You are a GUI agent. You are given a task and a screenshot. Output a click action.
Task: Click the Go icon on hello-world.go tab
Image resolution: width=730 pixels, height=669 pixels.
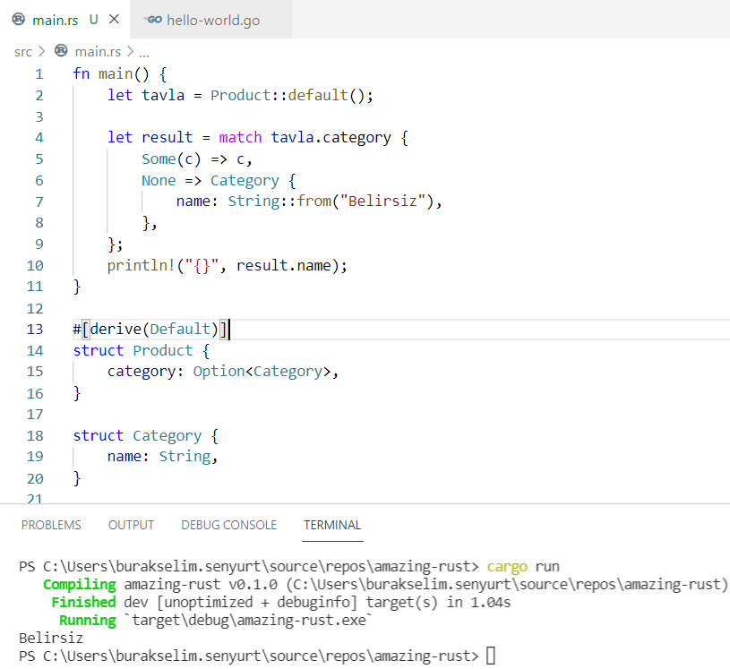(153, 20)
